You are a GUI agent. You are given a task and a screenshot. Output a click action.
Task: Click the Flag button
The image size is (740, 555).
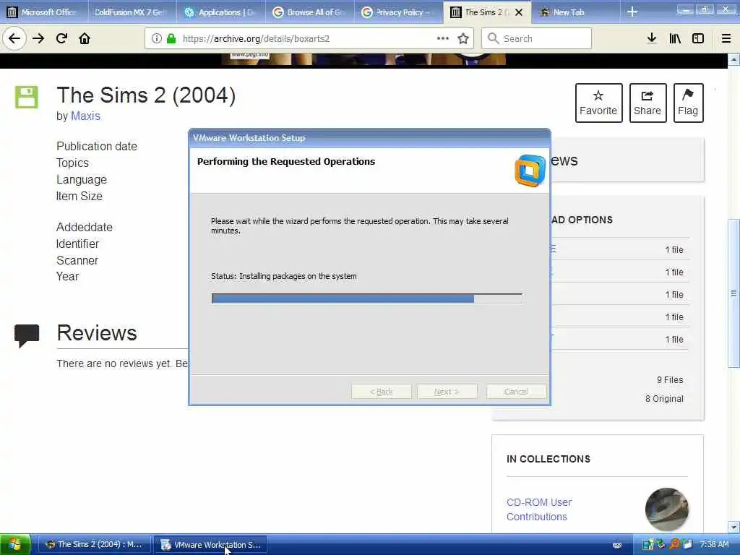688,103
